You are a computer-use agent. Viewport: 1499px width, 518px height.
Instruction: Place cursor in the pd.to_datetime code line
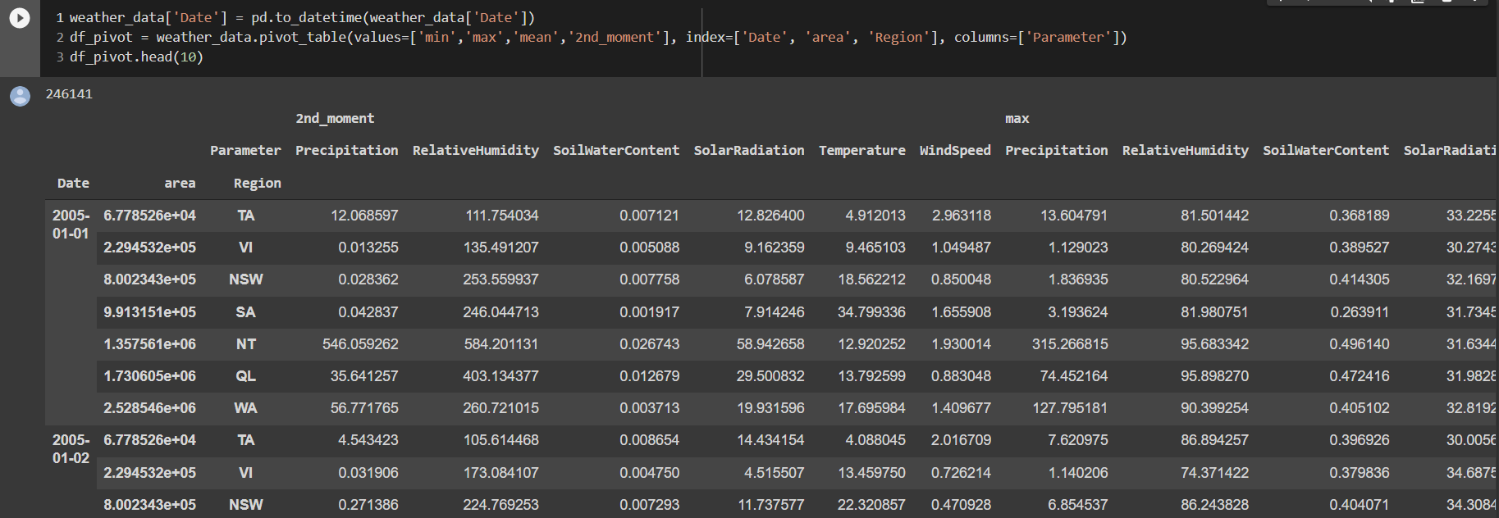tap(302, 17)
